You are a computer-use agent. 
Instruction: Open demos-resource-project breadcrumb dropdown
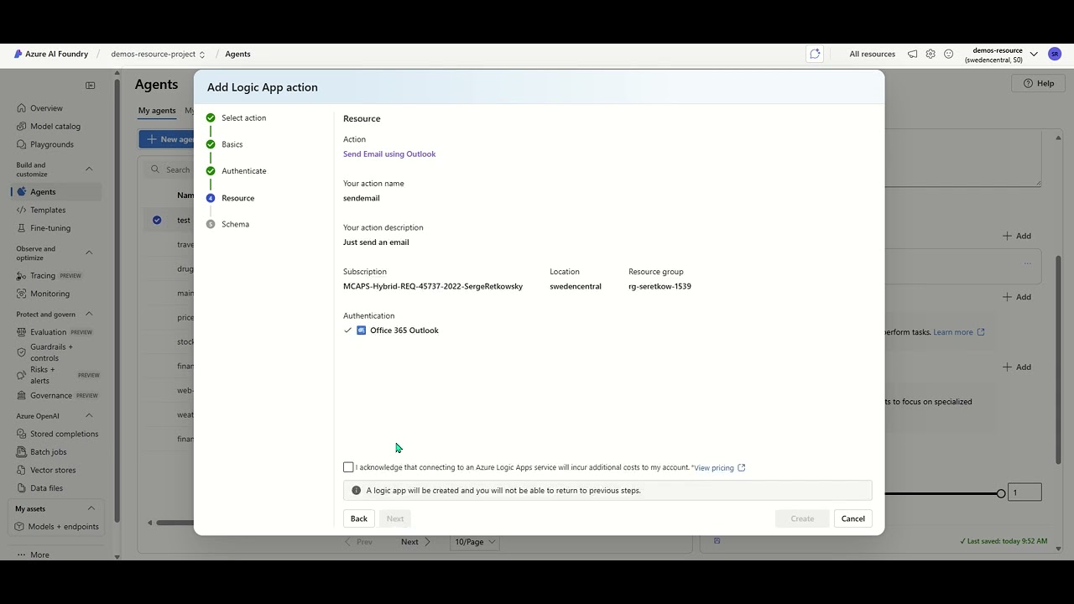coord(158,54)
